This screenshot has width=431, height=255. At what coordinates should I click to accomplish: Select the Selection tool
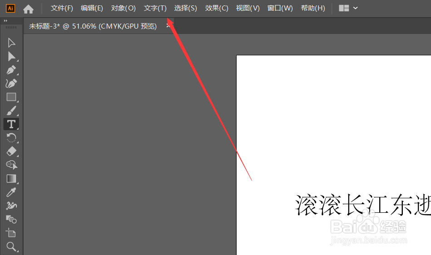tap(11, 43)
